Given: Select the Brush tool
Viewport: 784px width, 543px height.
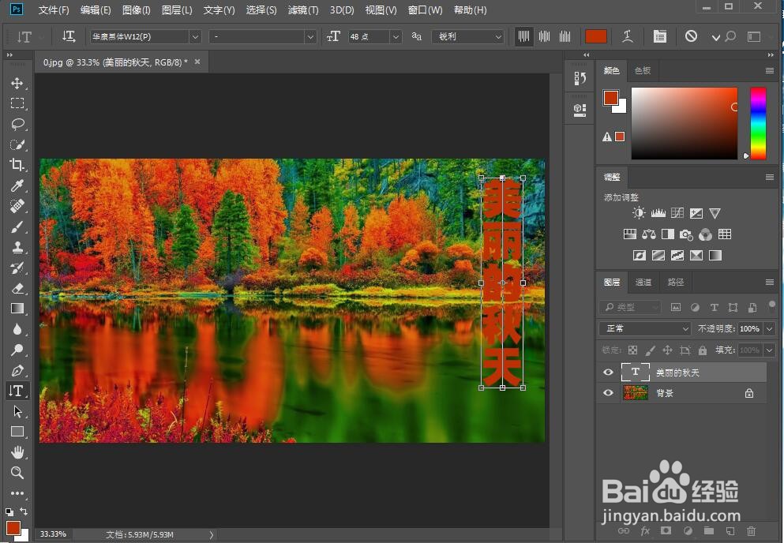Looking at the screenshot, I should (17, 227).
